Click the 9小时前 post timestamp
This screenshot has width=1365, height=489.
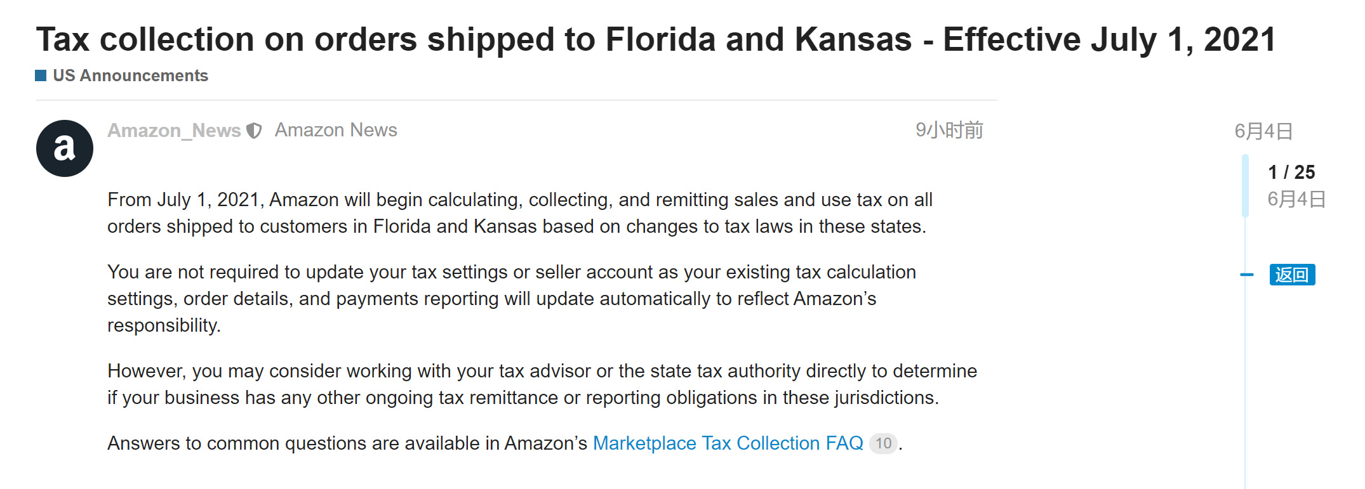click(x=949, y=131)
